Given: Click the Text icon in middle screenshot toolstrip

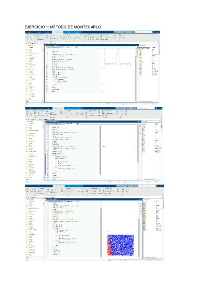Looking at the screenshot, I should 61,112.
